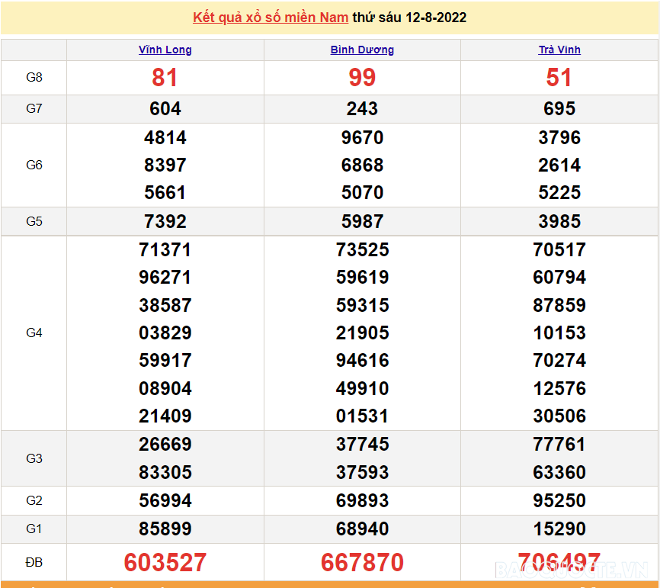Click the G4 row label
The width and height of the screenshot is (660, 588).
[x=34, y=333]
